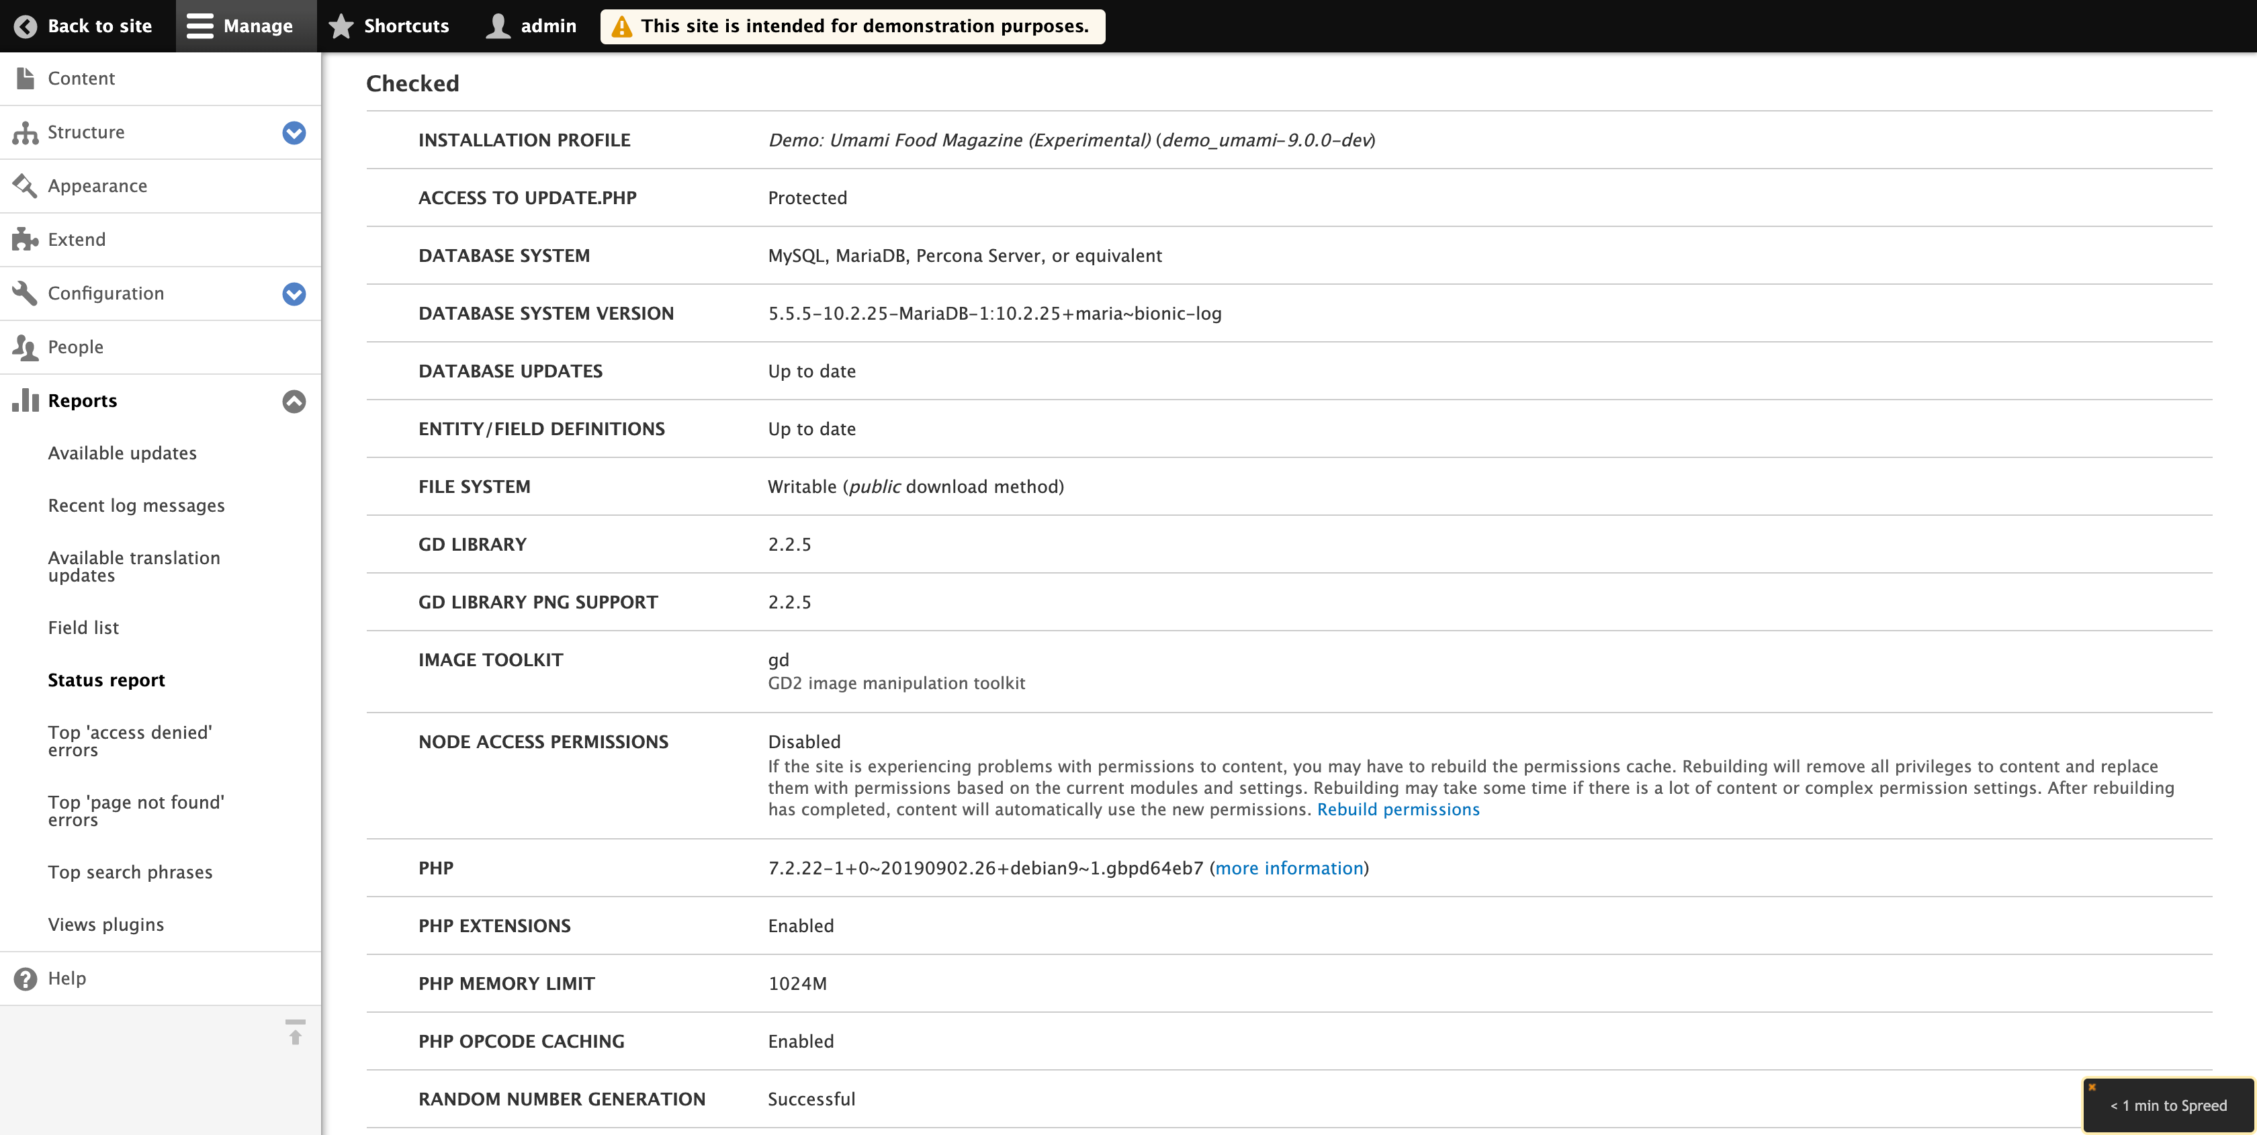Expand the Structure submenu chevron

294,132
